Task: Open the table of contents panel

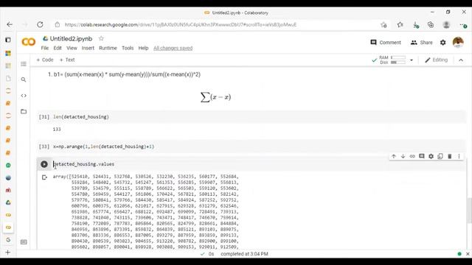Action: [x=24, y=64]
